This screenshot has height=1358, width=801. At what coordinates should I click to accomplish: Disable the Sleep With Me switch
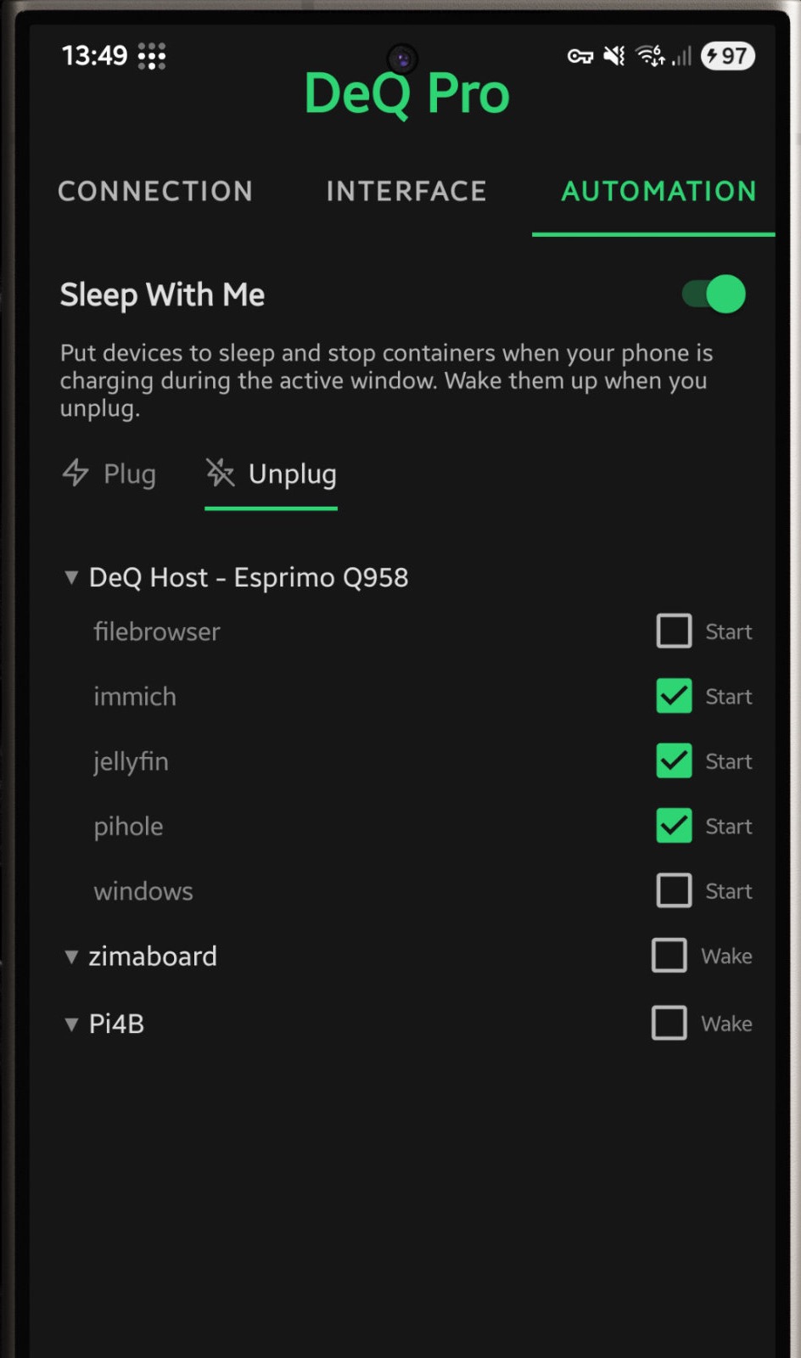point(714,295)
